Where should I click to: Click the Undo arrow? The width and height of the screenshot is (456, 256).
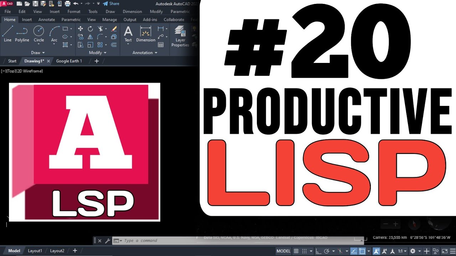point(76,4)
